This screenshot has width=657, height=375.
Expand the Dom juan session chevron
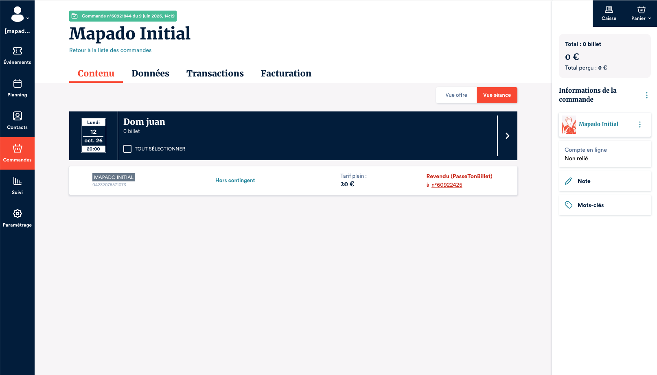[x=508, y=136]
